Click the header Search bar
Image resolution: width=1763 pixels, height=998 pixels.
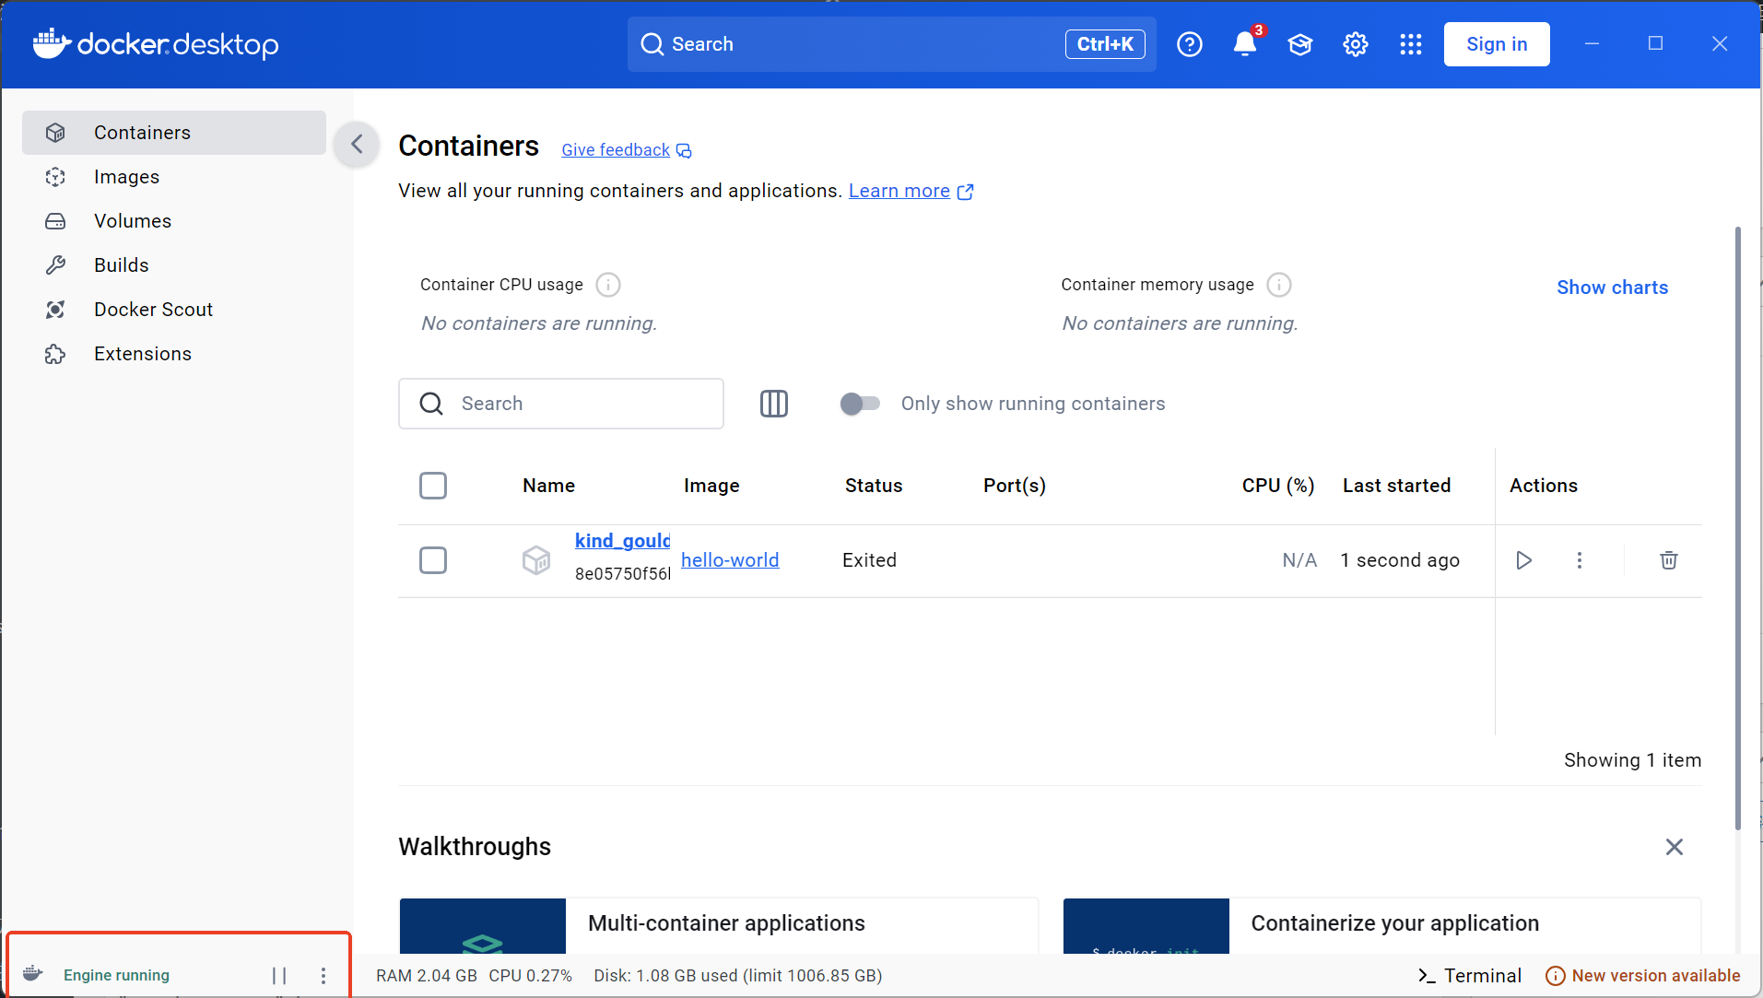point(891,44)
